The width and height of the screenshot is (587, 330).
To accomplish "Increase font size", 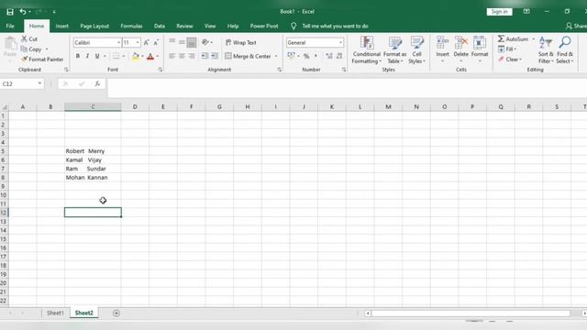I will (147, 43).
